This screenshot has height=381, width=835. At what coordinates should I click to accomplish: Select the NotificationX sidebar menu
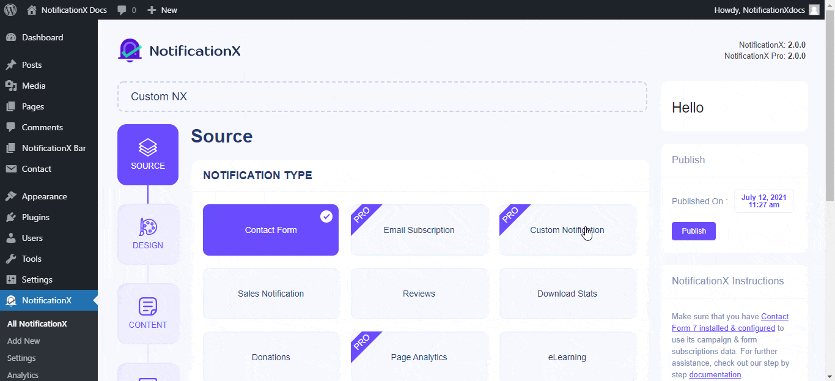(49, 300)
